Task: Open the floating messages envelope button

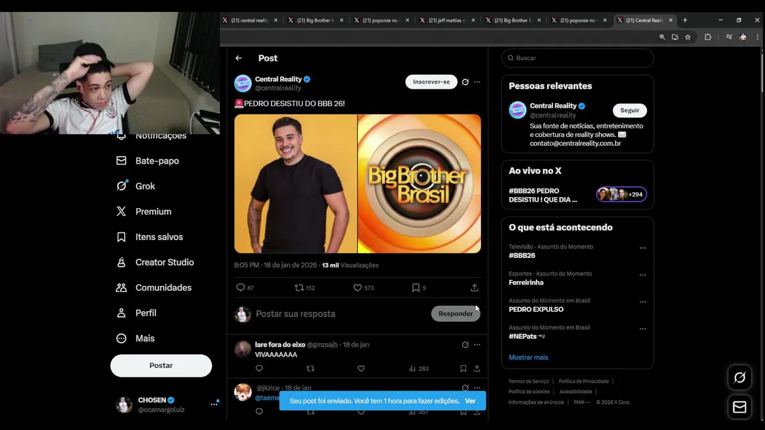Action: pos(740,407)
